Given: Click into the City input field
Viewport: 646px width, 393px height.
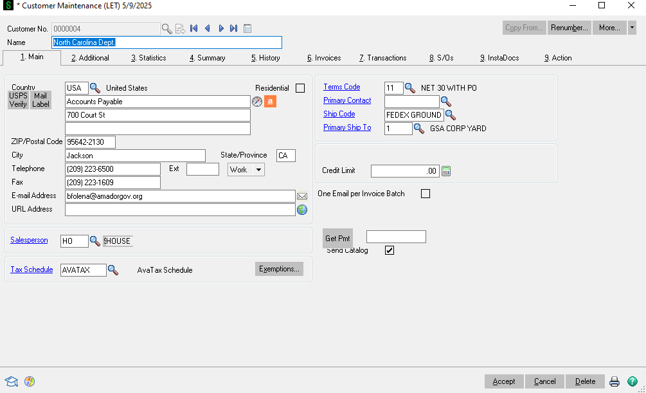Looking at the screenshot, I should pyautogui.click(x=135, y=156).
